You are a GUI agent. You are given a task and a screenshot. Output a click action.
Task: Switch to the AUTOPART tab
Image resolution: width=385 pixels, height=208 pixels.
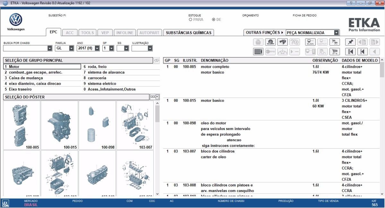149,33
